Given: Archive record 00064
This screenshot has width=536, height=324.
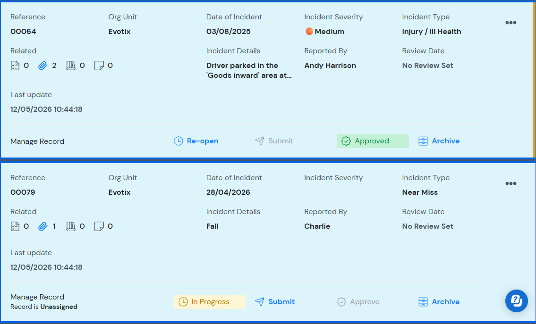Looking at the screenshot, I should [439, 141].
